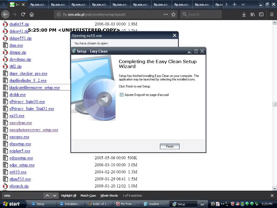Open the My Free ... taskbar item
Image resolution: width=277 pixels, height=208 pixels.
click(x=127, y=204)
